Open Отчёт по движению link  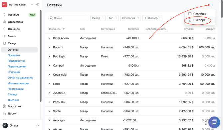(20, 78)
